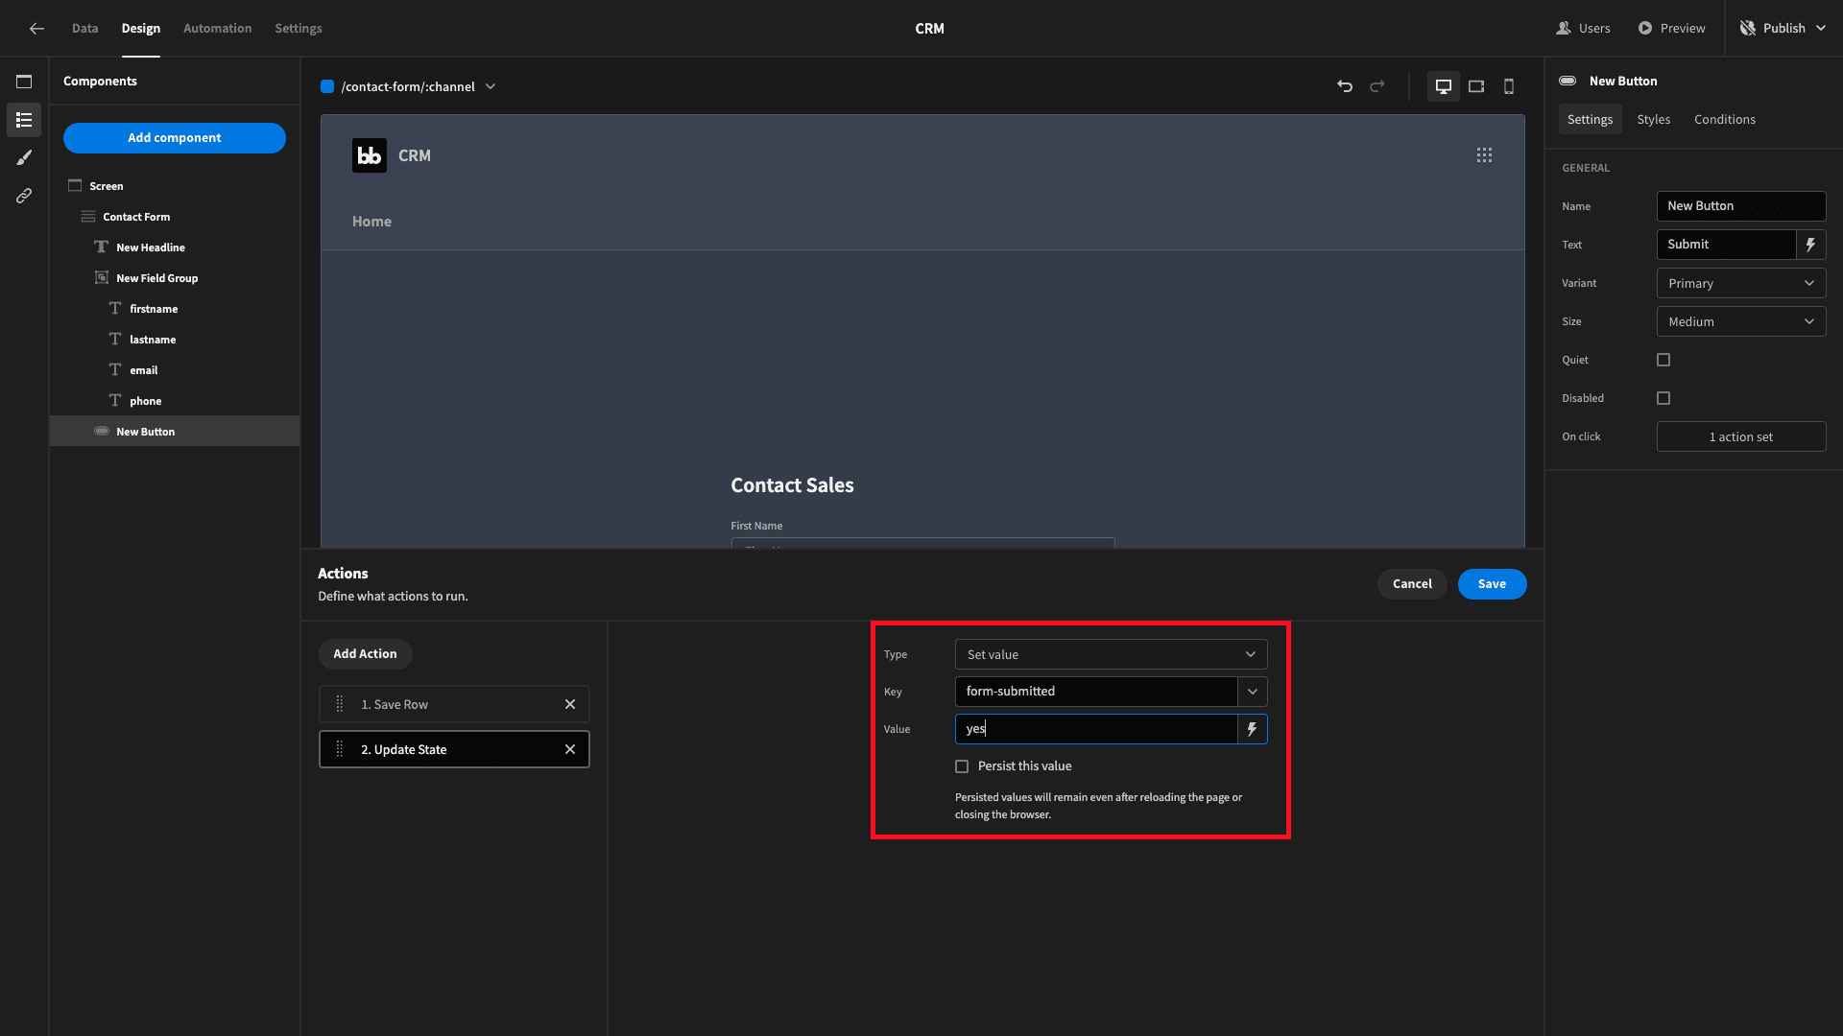The image size is (1843, 1036).
Task: Remove the Update State action
Action: (570, 749)
